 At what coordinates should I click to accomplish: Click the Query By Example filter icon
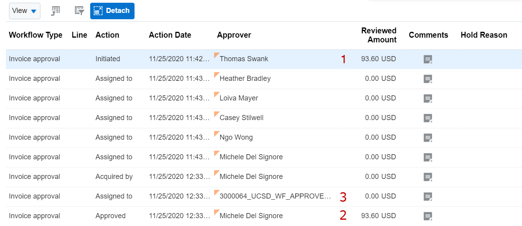pyautogui.click(x=80, y=11)
